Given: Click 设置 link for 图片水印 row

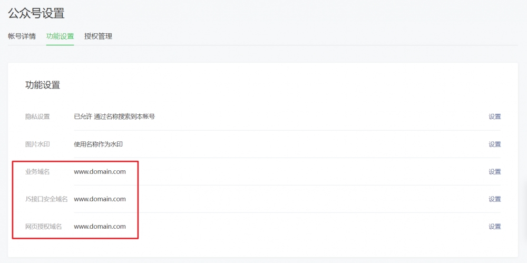Looking at the screenshot, I should pos(495,144).
